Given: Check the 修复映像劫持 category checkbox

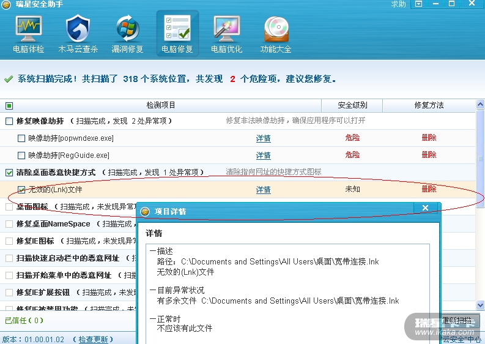Looking at the screenshot, I should pos(9,121).
